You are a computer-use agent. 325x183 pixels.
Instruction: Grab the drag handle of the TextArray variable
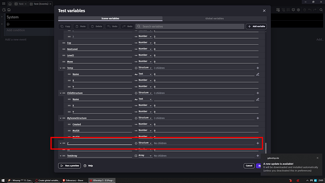coord(64,156)
